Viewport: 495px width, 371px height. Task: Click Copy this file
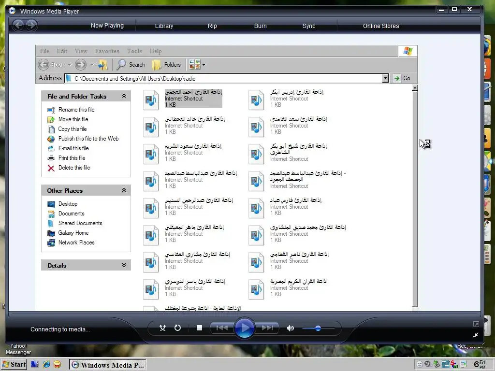[73, 128]
